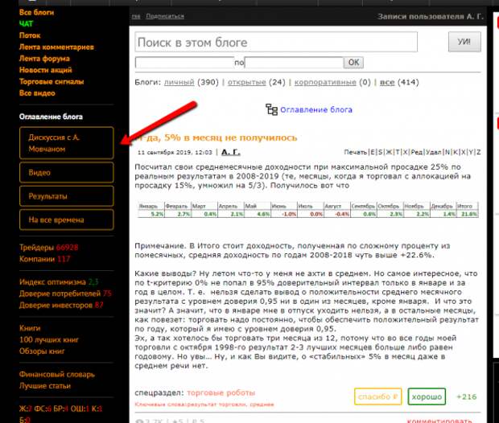
Task: Open the 'торговые роботы' special section link
Action: pyautogui.click(x=221, y=392)
